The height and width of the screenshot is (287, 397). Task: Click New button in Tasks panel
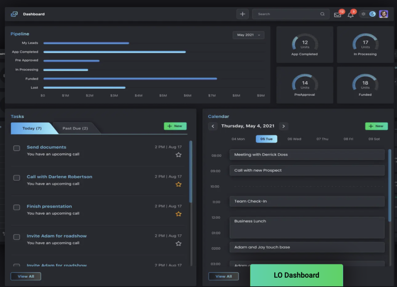[x=175, y=126]
